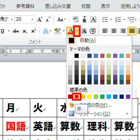Screen dimensions: 140x140
Task: Toggle Justify alignment
Action: [132, 31]
